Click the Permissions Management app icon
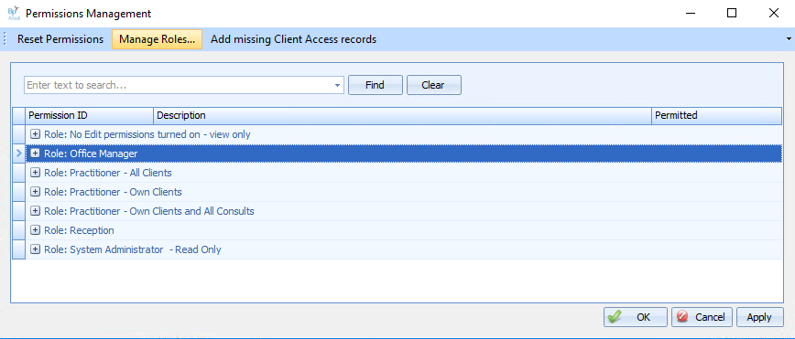This screenshot has width=795, height=339. 13,13
